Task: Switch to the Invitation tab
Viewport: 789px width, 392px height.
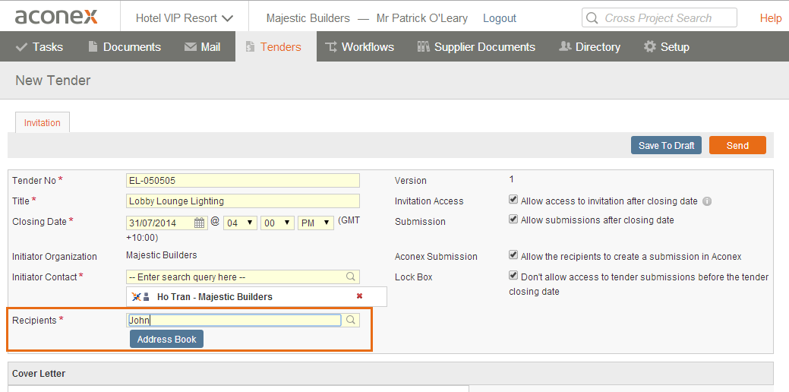Action: (x=43, y=122)
